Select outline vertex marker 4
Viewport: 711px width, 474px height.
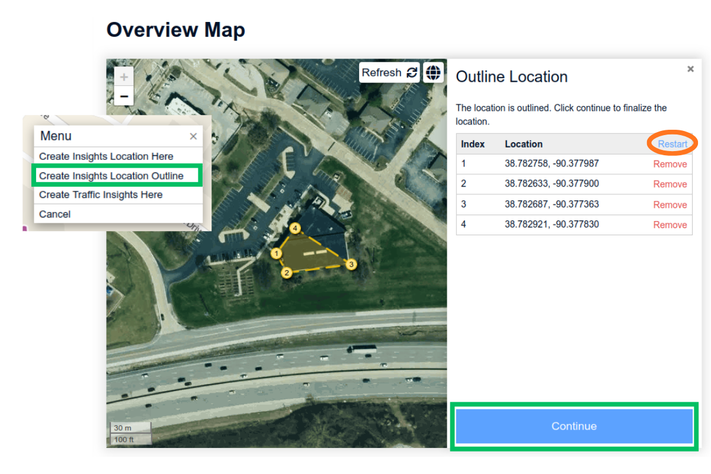click(294, 228)
